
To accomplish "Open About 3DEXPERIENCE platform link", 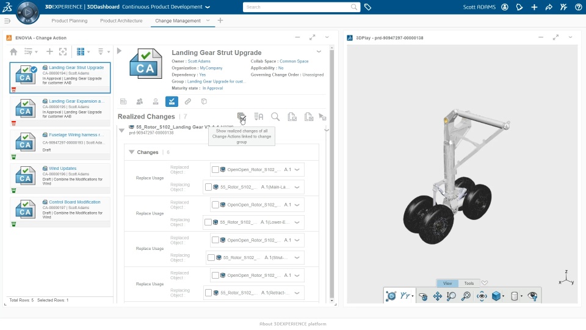I will pos(293,324).
